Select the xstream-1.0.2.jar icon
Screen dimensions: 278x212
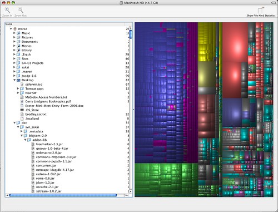pos(33,191)
